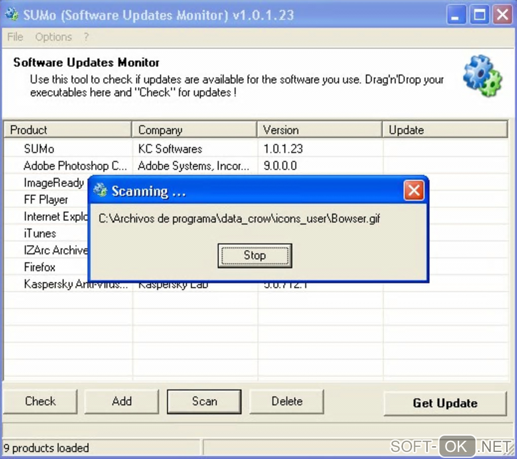
Task: Click the Delete button
Action: [286, 401]
